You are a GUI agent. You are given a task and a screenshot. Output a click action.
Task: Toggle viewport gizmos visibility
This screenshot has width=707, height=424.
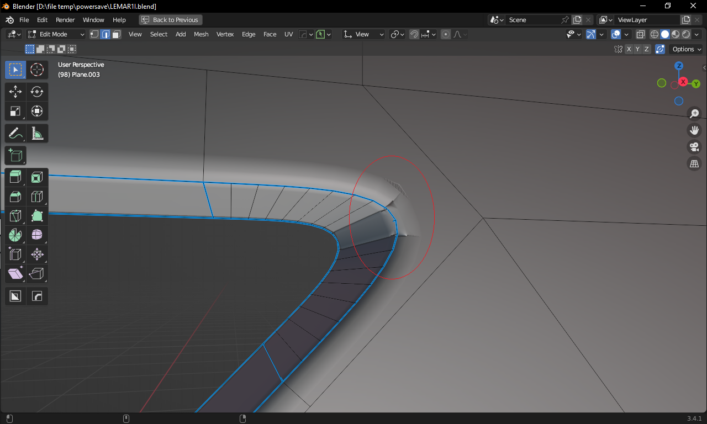point(591,34)
